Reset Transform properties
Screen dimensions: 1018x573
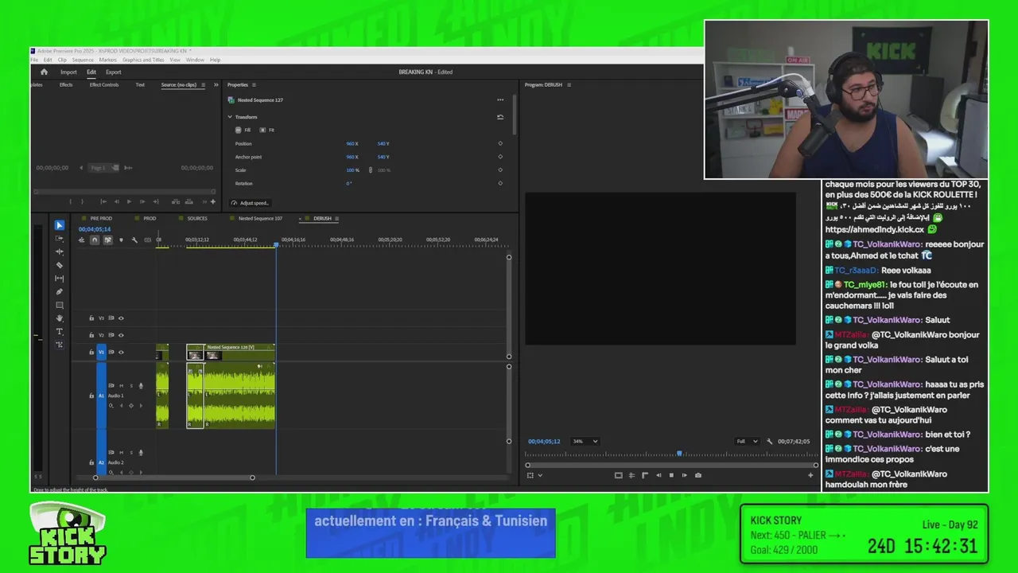click(500, 117)
